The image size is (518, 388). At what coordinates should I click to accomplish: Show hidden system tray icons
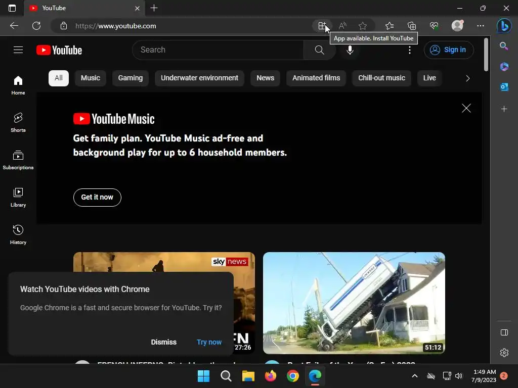[x=415, y=376]
